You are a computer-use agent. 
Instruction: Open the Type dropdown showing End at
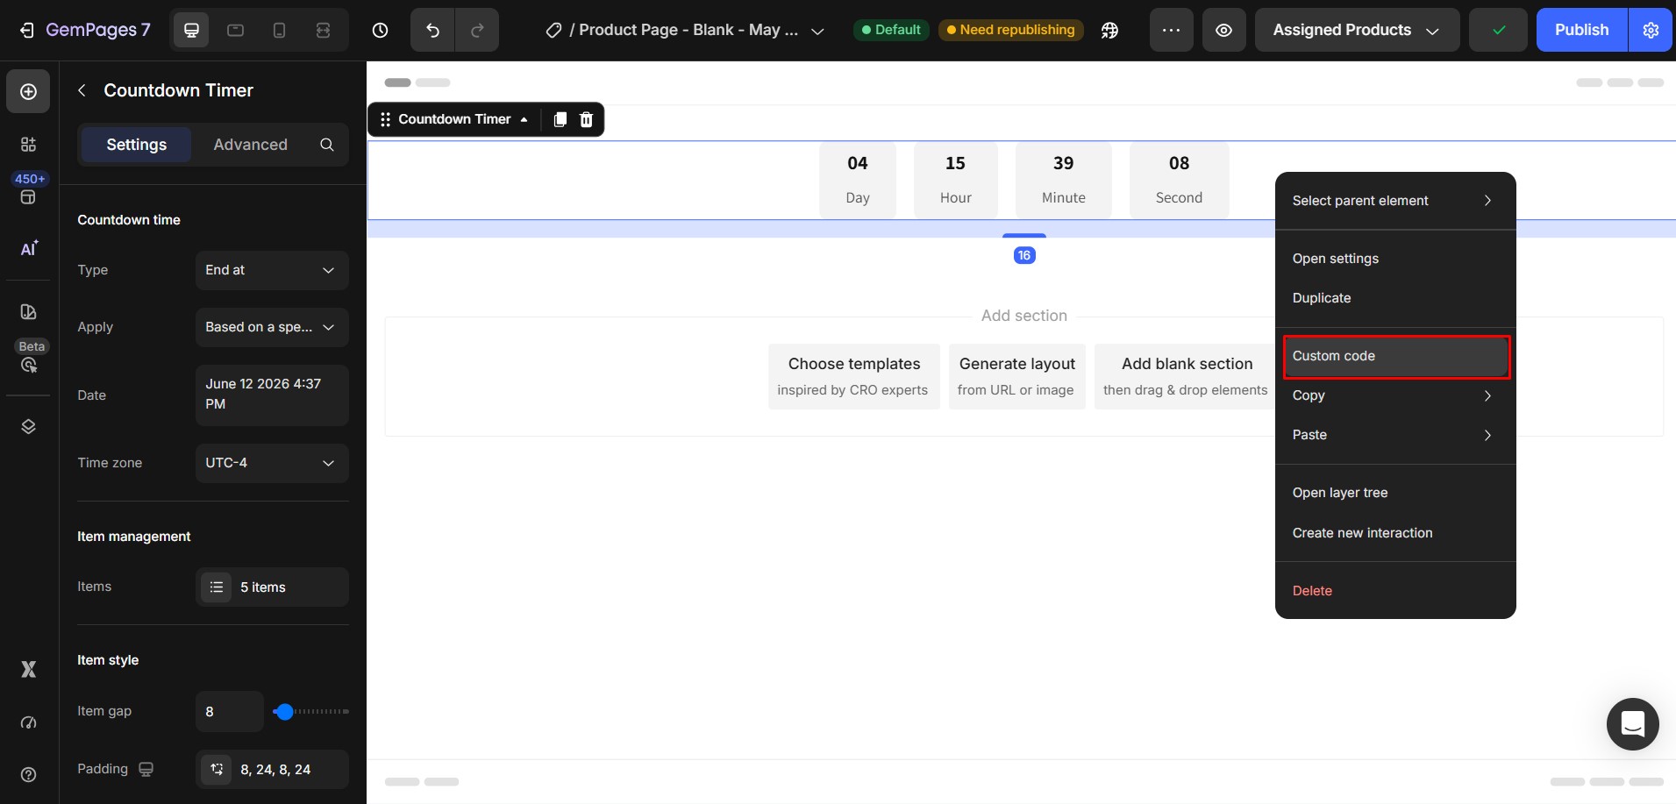coord(272,270)
